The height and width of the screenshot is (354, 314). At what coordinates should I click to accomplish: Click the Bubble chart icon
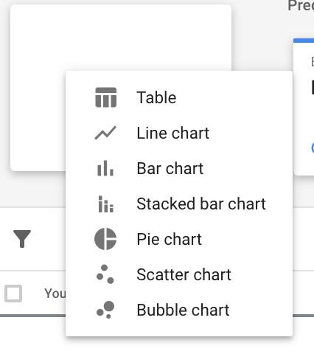point(105,310)
